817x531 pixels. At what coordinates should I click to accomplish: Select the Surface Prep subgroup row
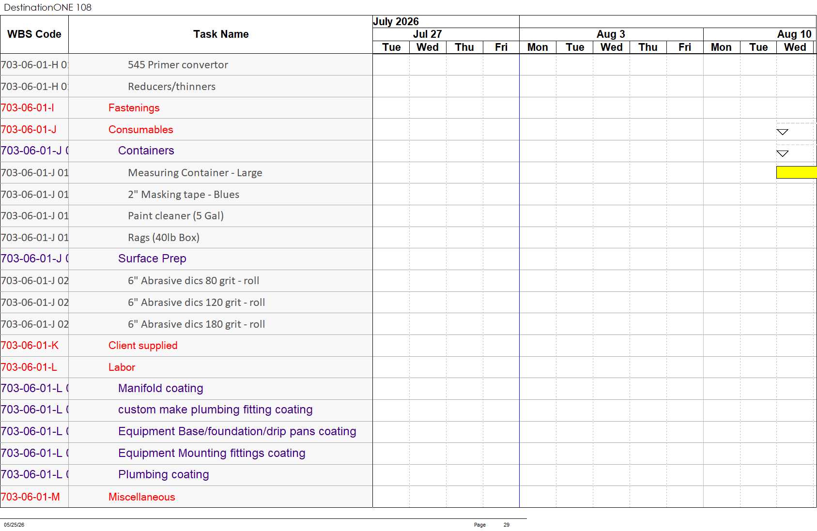(186, 259)
